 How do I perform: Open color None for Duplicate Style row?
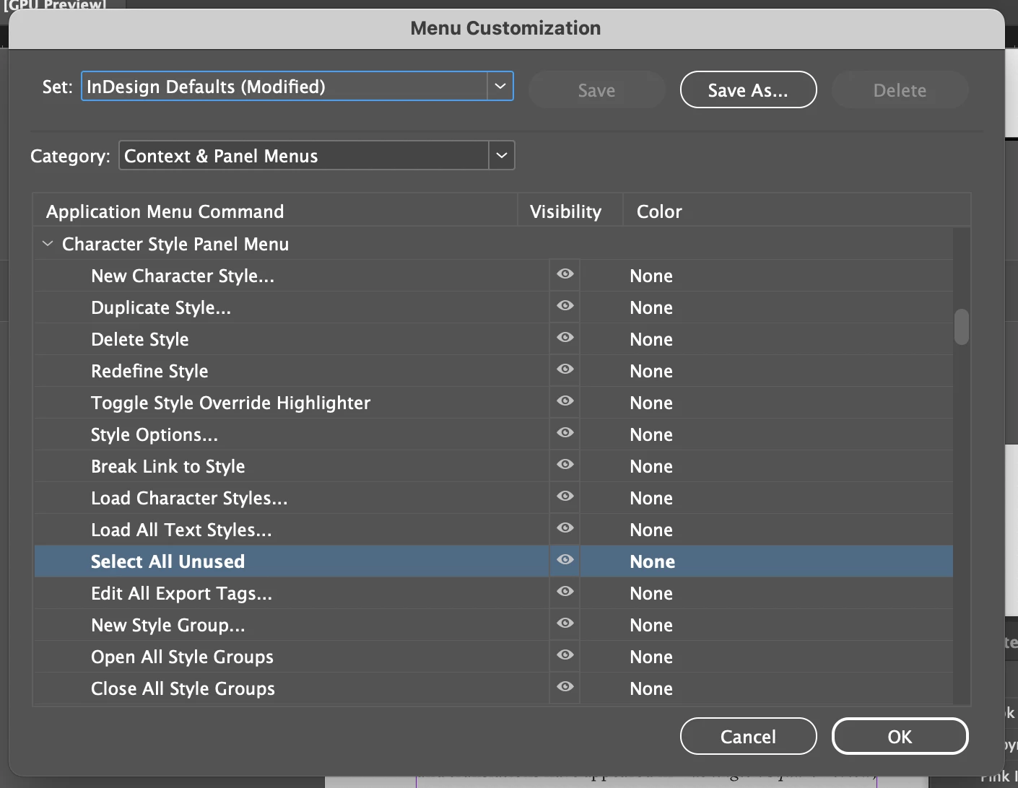pos(651,307)
